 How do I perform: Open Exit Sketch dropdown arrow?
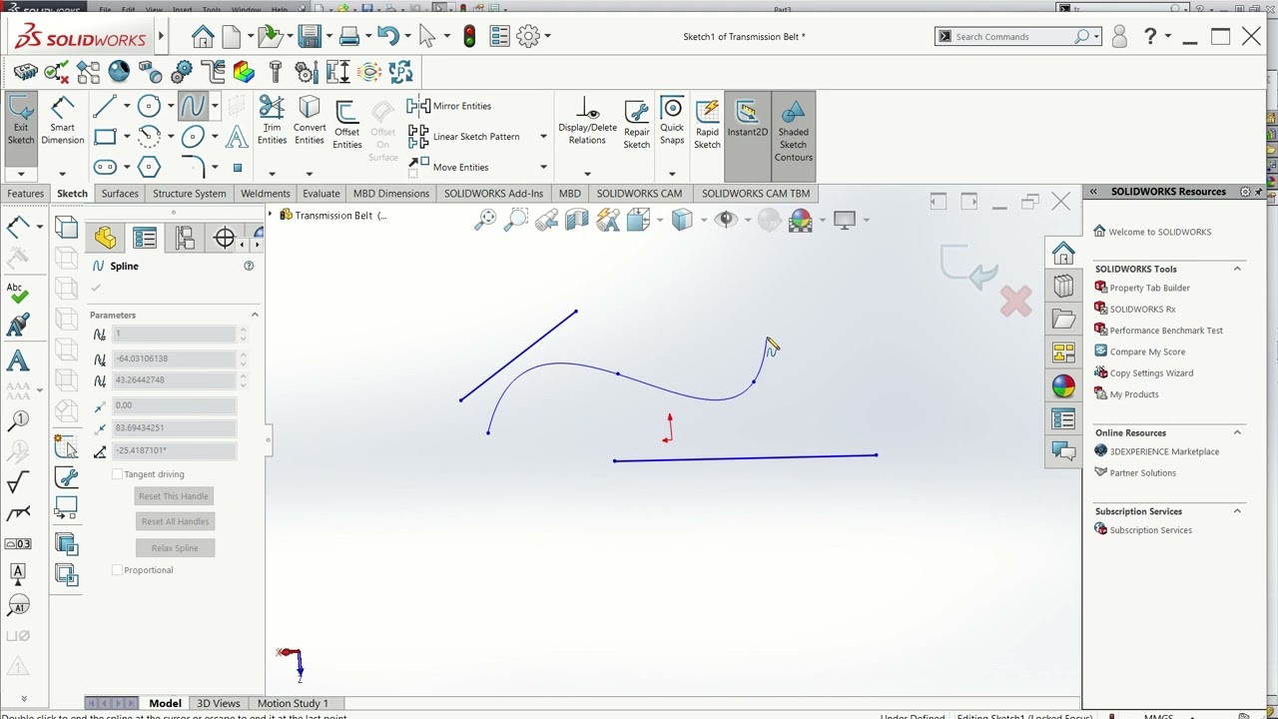(x=21, y=174)
